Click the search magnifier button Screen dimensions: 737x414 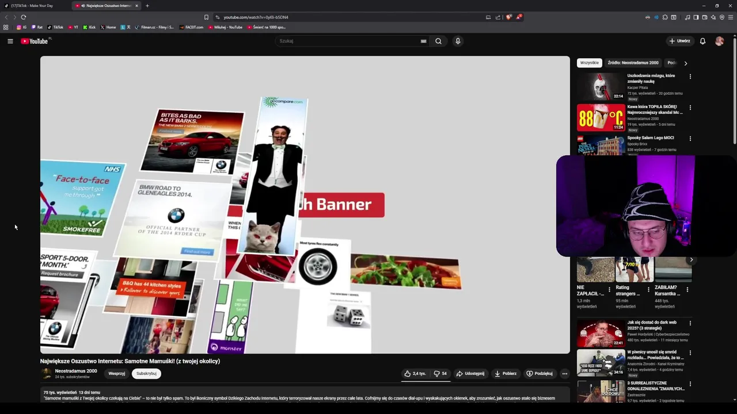pos(438,41)
